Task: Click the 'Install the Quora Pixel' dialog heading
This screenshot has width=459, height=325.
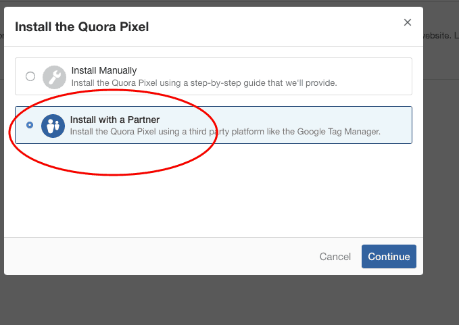Action: pyautogui.click(x=82, y=26)
